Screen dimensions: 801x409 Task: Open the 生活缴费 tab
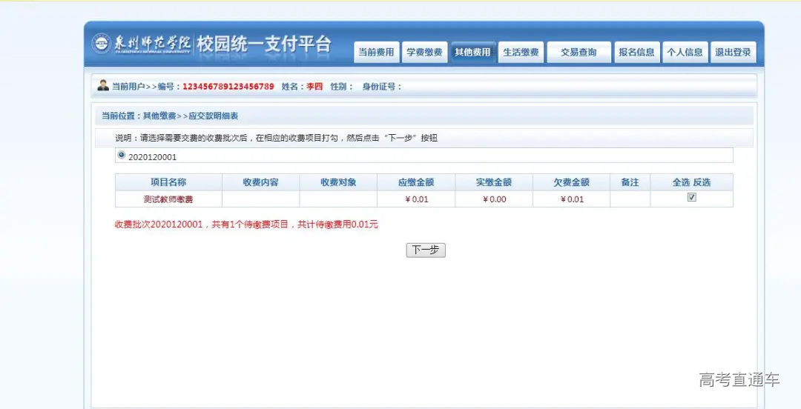tap(521, 52)
